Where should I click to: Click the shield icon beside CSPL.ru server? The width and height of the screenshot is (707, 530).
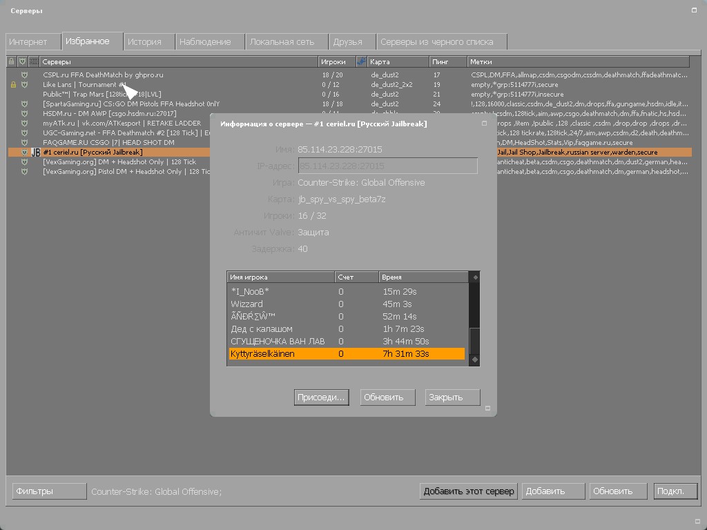(24, 75)
